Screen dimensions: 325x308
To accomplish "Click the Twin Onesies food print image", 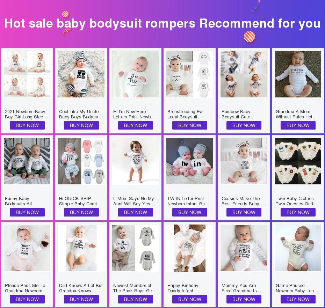I will (298, 161).
